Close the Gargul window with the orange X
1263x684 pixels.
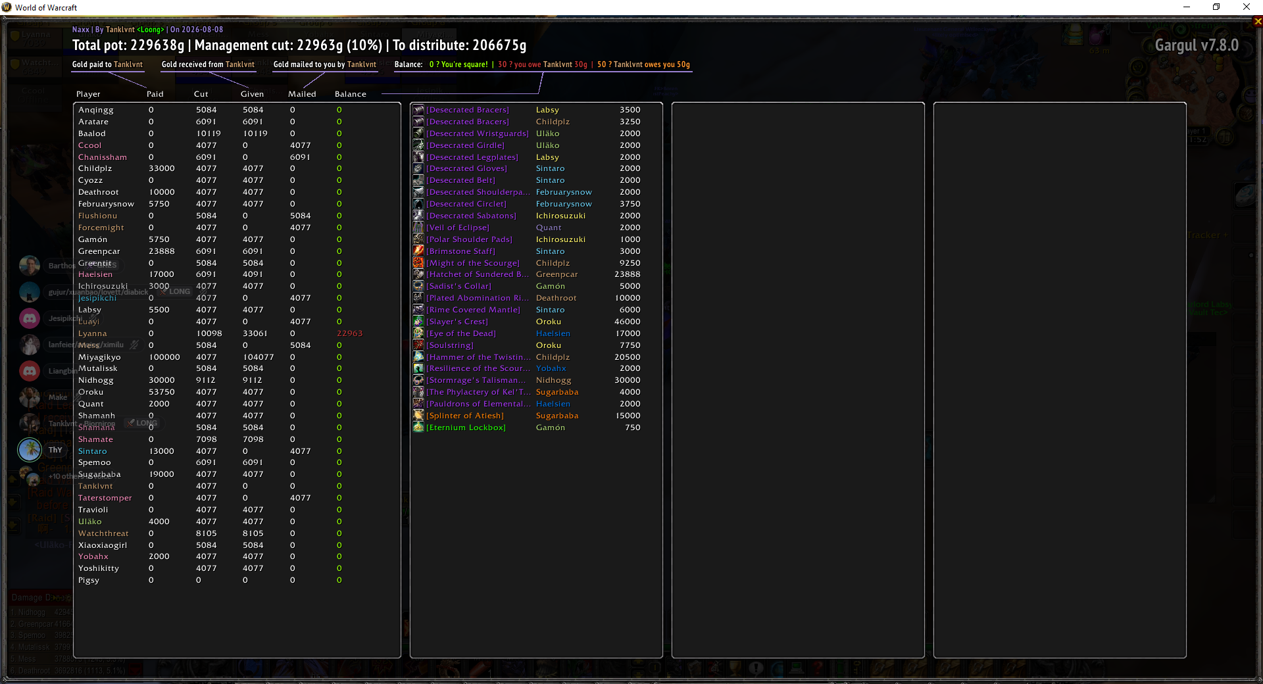pyautogui.click(x=1258, y=21)
